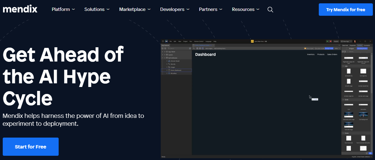Click the MyFirstModule module icon
The width and height of the screenshot is (375, 160).
pyautogui.click(x=167, y=58)
